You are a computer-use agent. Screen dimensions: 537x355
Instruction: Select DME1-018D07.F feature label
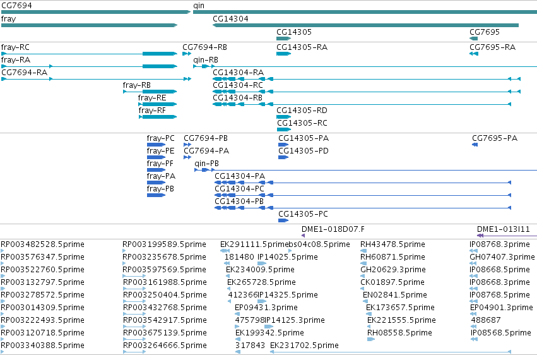click(333, 229)
